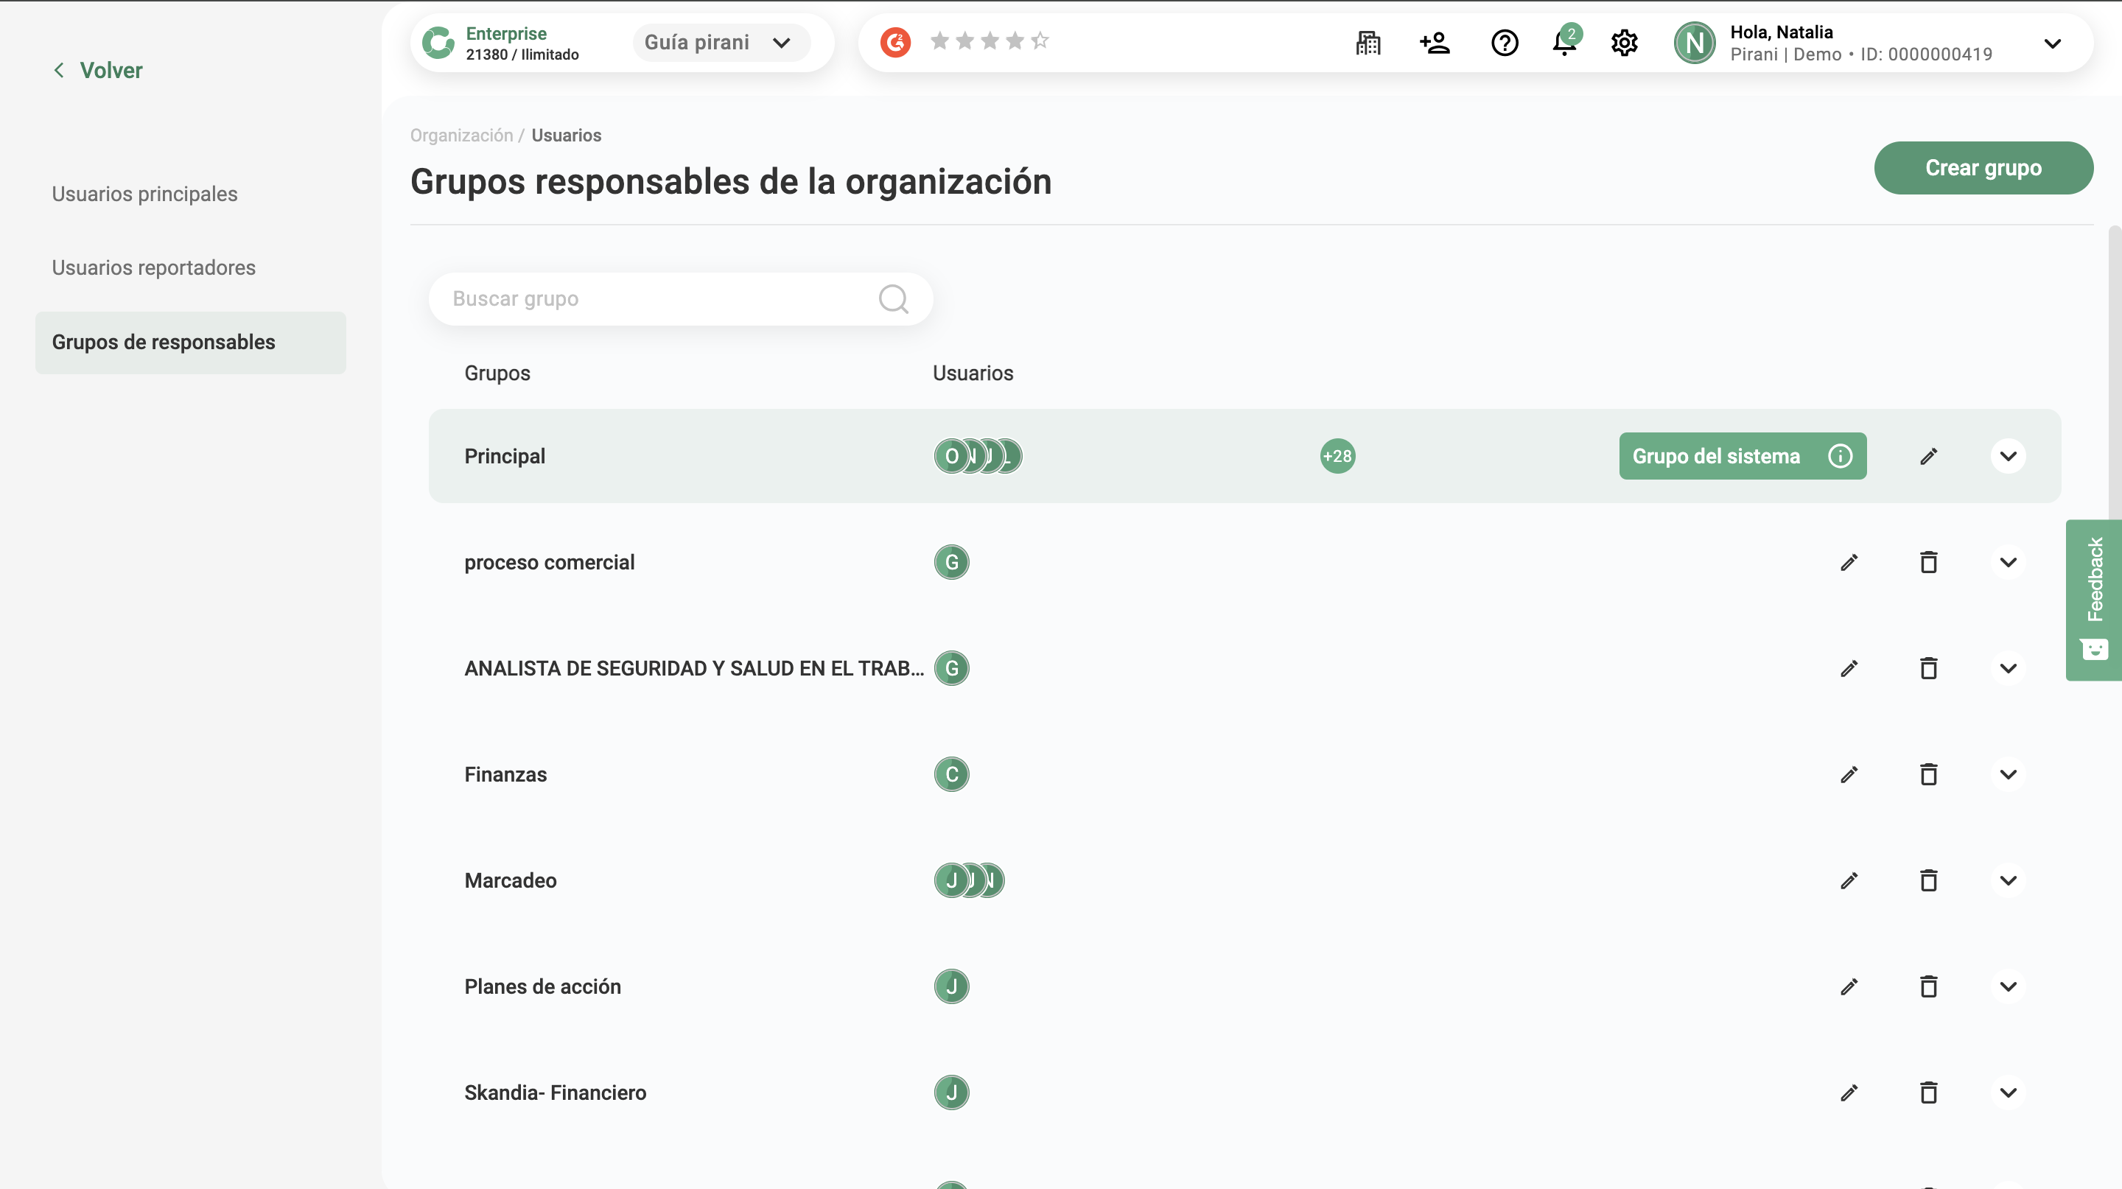
Task: Delete the Finanzas group
Action: click(1928, 774)
